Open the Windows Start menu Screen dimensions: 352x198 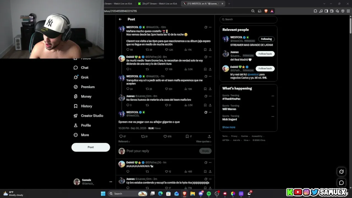click(103, 194)
